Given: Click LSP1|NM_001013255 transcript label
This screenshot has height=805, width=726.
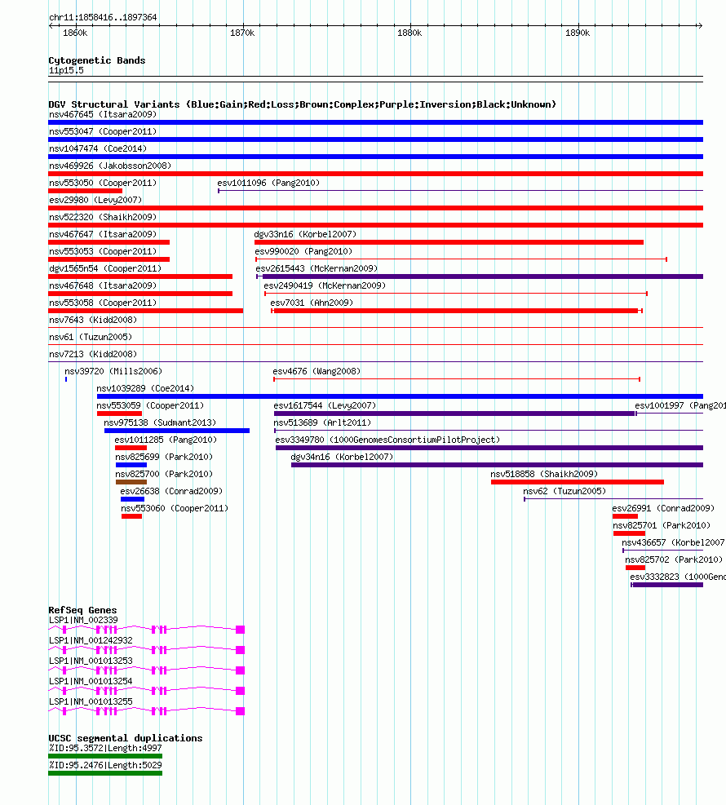Looking at the screenshot, I should 91,701.
